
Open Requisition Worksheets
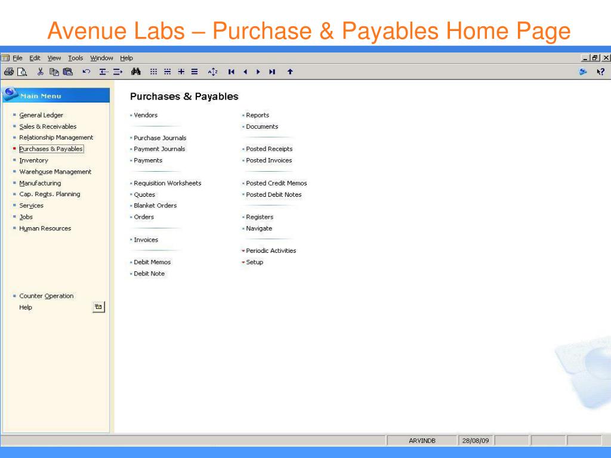(168, 183)
